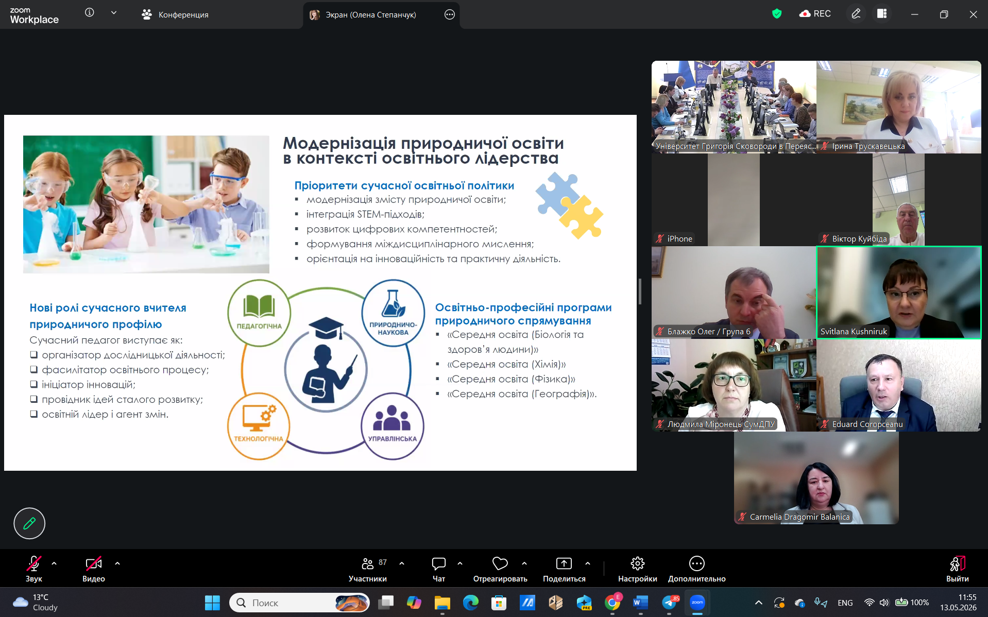
Task: Click the REC cloud recording indicator
Action: coord(815,14)
